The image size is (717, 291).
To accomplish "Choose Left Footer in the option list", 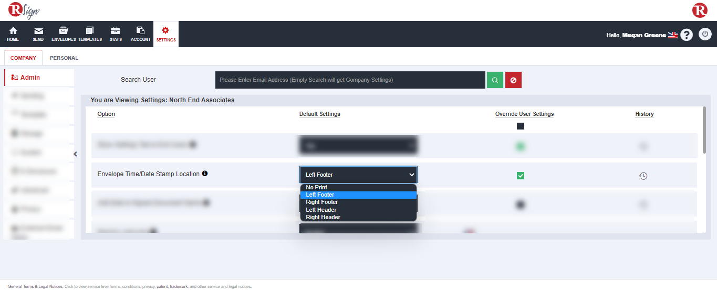I will pyautogui.click(x=358, y=195).
